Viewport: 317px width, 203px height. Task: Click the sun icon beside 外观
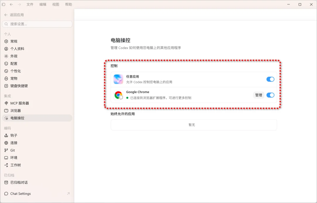pyautogui.click(x=6, y=56)
